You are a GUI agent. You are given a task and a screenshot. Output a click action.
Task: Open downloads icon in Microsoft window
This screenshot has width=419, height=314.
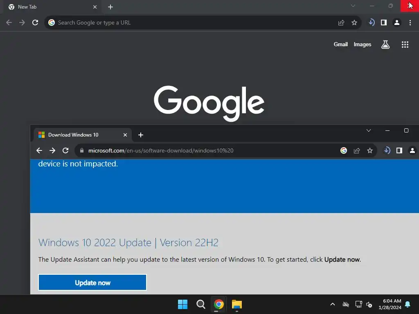(387, 150)
